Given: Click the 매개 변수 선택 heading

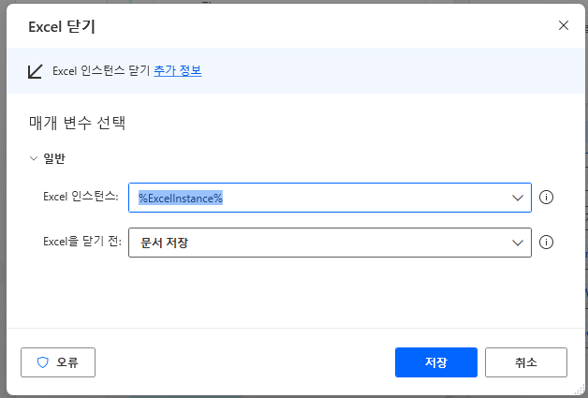Looking at the screenshot, I should (78, 123).
